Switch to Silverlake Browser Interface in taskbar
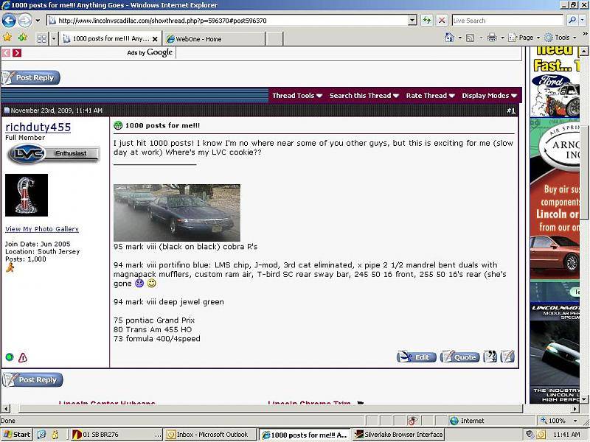Image resolution: width=590 pixels, height=442 pixels. pyautogui.click(x=399, y=435)
